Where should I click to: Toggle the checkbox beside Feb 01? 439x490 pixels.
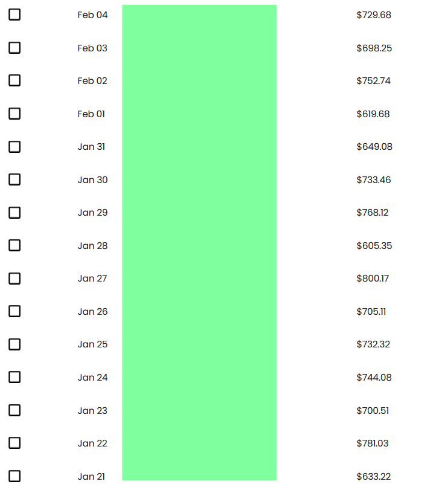14,114
